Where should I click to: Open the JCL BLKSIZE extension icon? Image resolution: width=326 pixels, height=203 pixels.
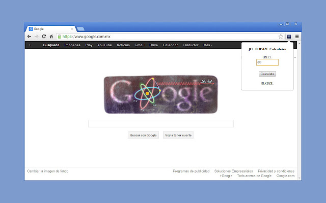[x=289, y=37]
